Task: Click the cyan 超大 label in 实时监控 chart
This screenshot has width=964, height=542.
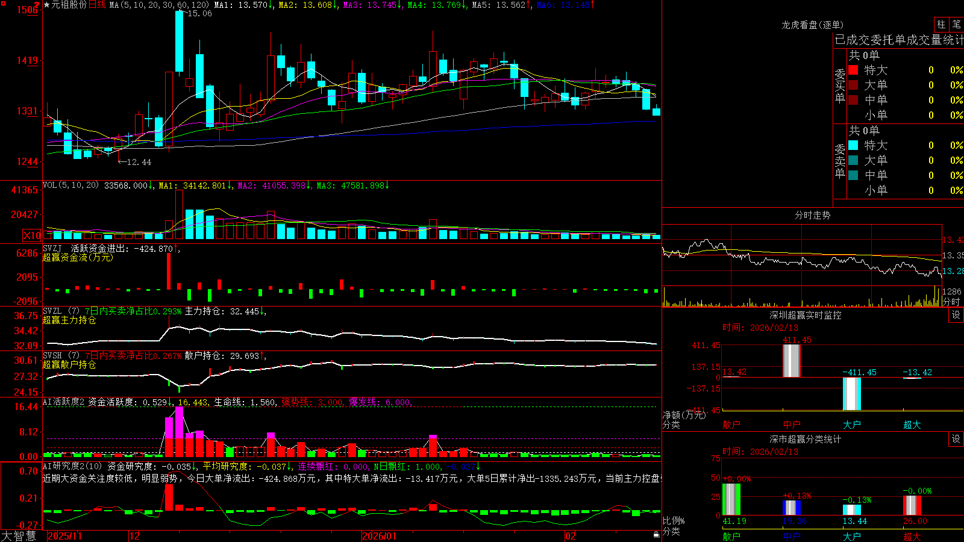Action: (912, 425)
